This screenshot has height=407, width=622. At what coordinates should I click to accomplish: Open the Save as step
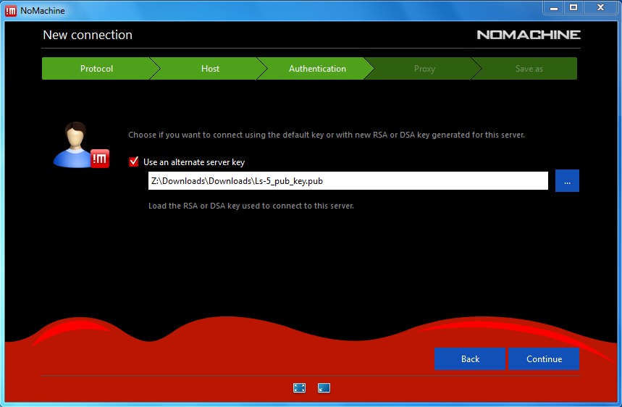(x=529, y=69)
